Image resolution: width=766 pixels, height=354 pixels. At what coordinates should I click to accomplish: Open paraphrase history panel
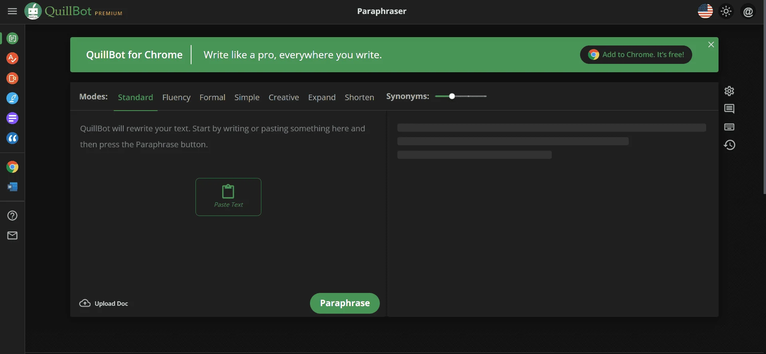[729, 145]
